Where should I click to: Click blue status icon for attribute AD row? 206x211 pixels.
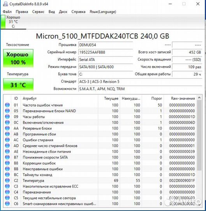7,145
